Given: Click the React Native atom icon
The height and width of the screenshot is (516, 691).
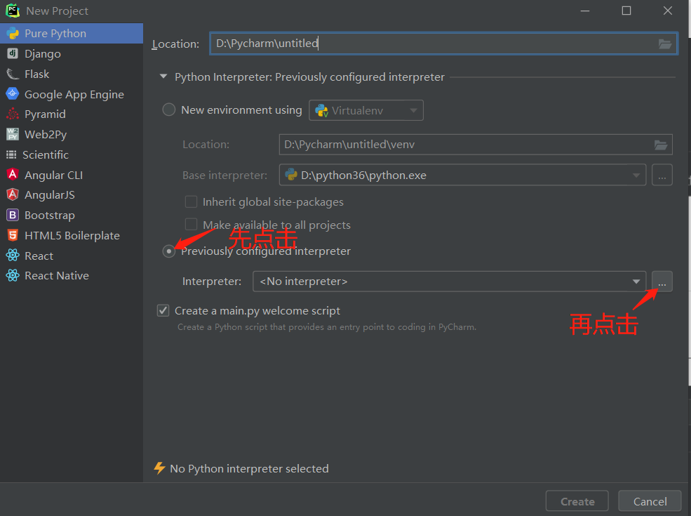Looking at the screenshot, I should point(13,276).
